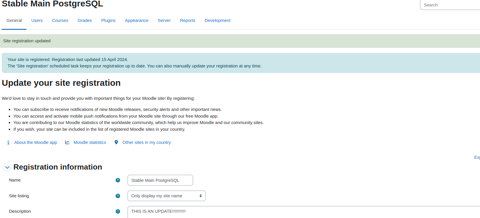Click the Site registration updated notice
This screenshot has width=480, height=218.
click(240, 41)
